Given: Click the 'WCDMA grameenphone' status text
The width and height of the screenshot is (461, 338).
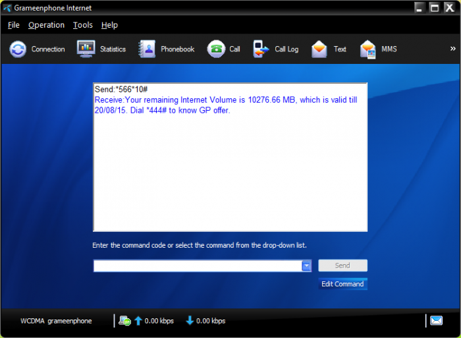Looking at the screenshot, I should click(56, 321).
